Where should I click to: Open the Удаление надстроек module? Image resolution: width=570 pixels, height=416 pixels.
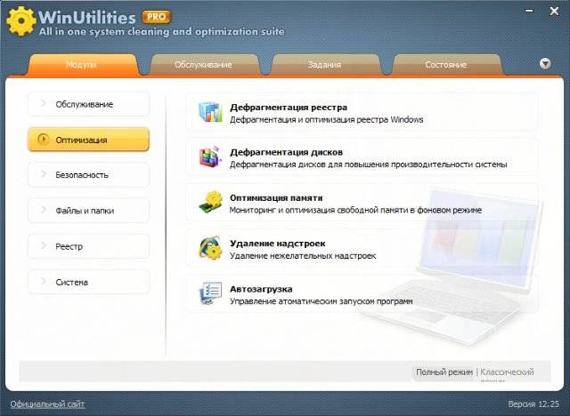coord(278,244)
